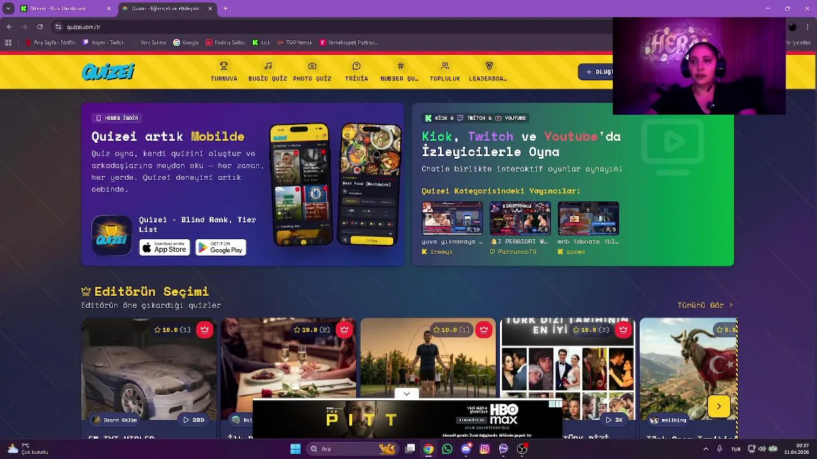
Task: Open the Windows Start menu
Action: (296, 449)
